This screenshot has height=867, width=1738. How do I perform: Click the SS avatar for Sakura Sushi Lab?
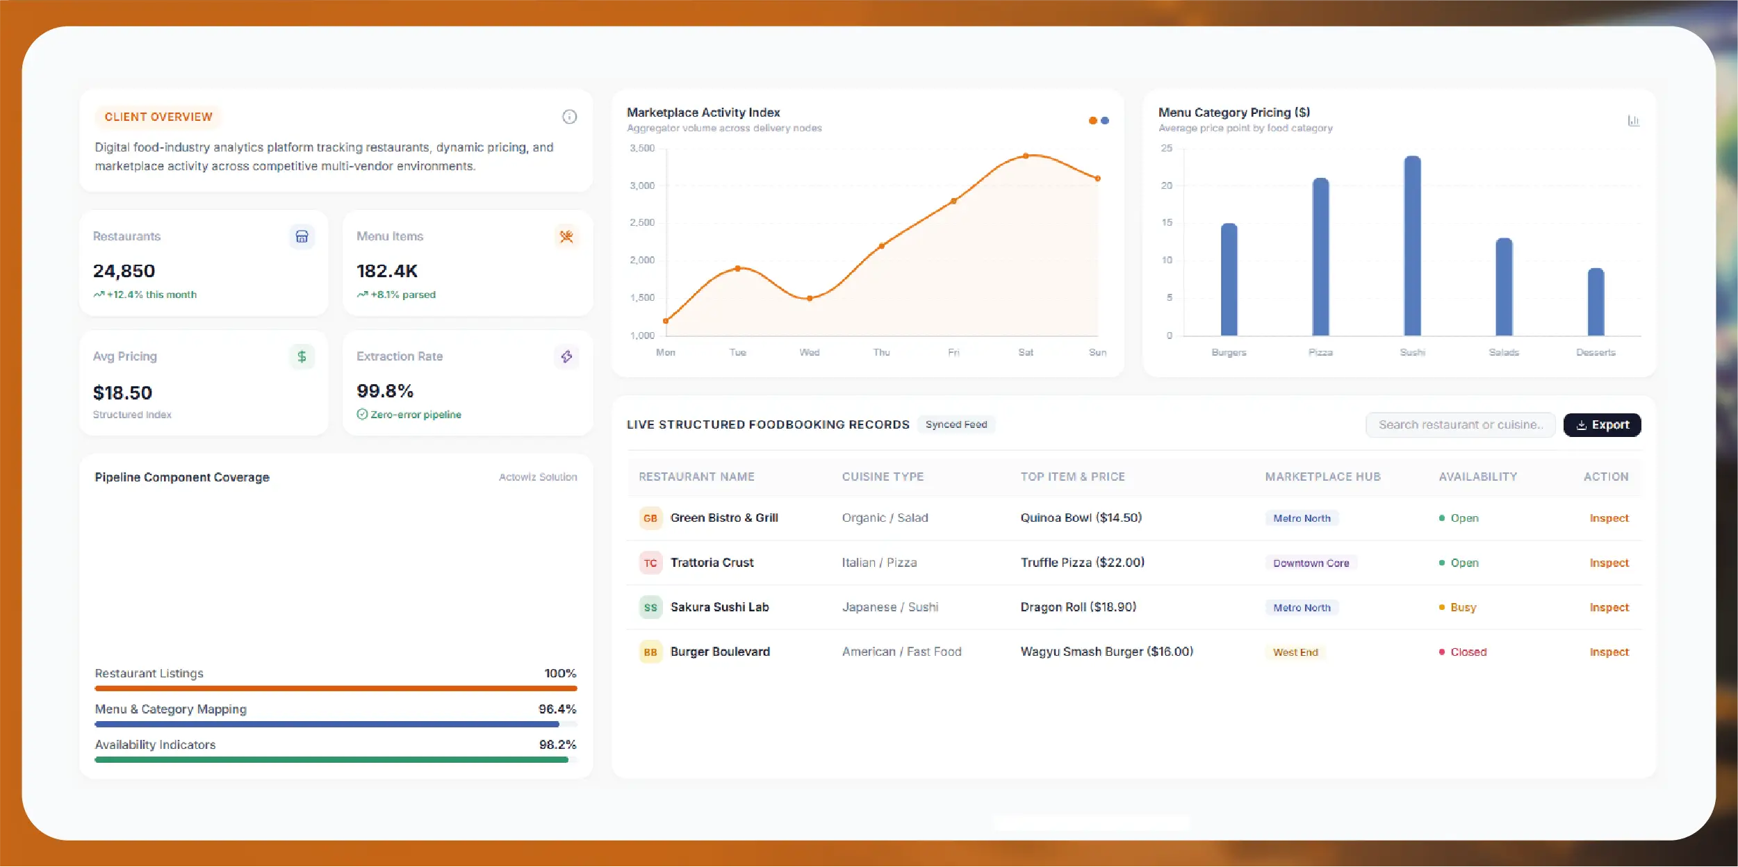[x=650, y=607]
